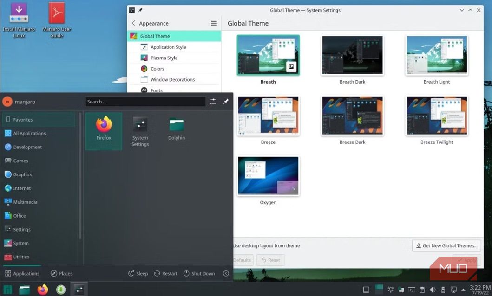This screenshot has height=296, width=492.
Task: Open the Games category
Action: click(x=39, y=161)
